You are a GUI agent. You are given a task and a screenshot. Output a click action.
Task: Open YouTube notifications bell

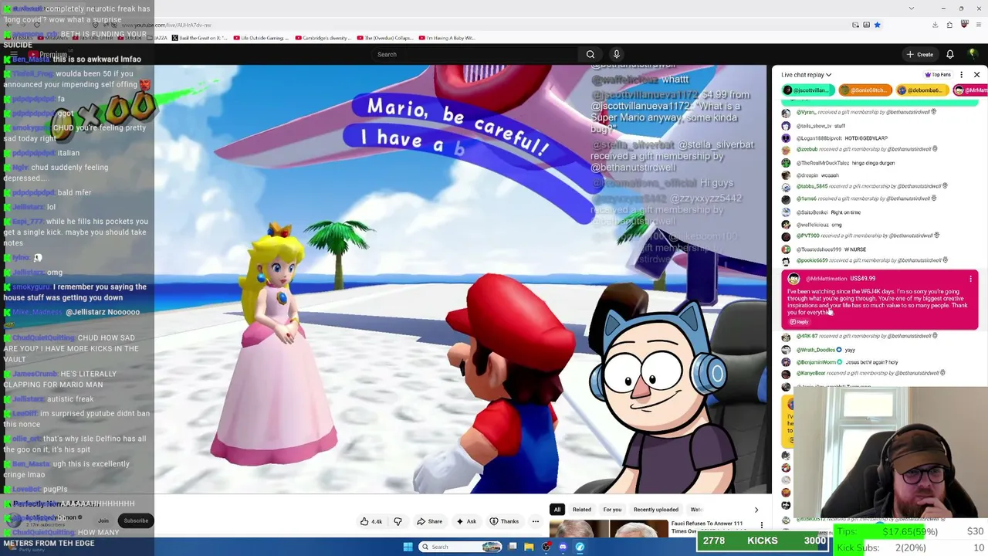[950, 54]
